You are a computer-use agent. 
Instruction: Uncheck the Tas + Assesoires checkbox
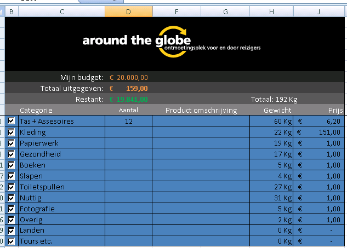pos(11,121)
